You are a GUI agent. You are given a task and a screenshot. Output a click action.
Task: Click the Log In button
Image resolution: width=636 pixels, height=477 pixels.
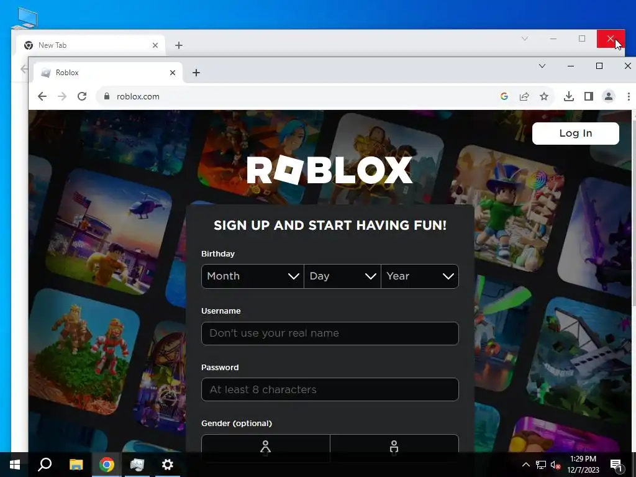pos(576,134)
